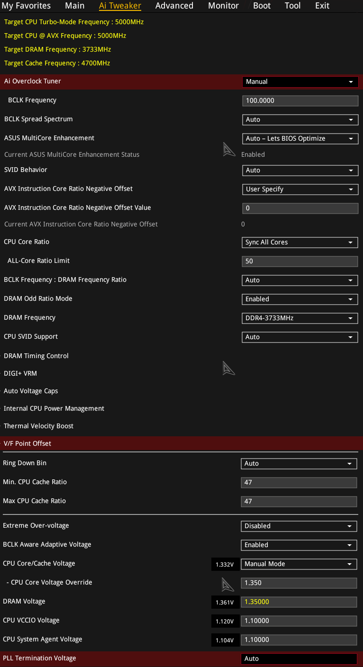Open AVX Instruction Core Ratio Negative Offset dropdown
This screenshot has width=363, height=667.
coord(300,189)
